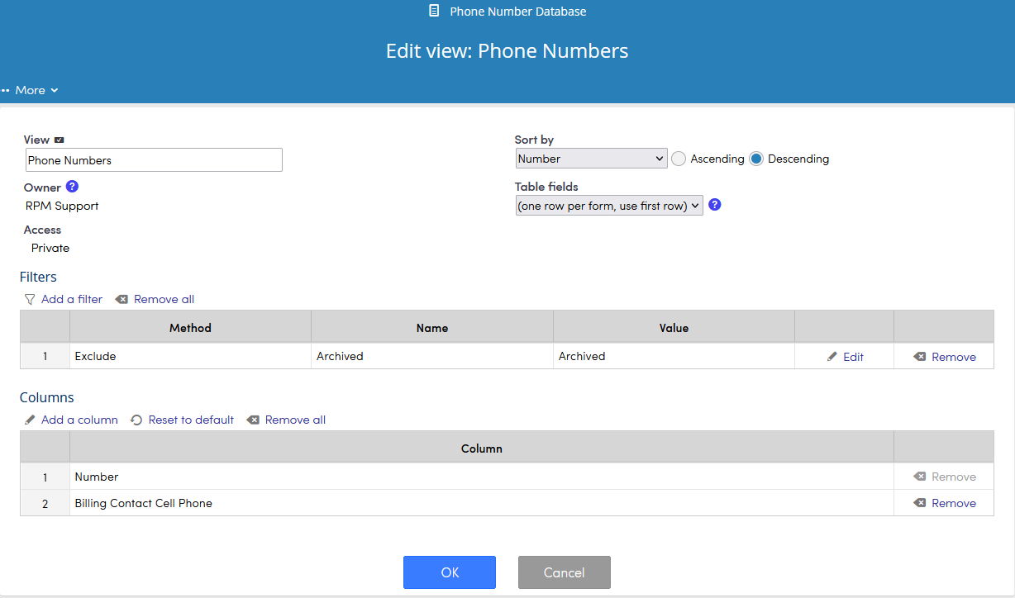Click the Exclude method cell
Image resolution: width=1015 pixels, height=598 pixels.
coord(190,356)
